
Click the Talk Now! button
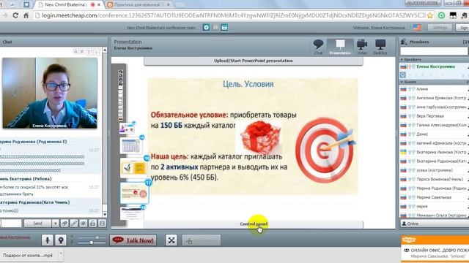[133, 240]
